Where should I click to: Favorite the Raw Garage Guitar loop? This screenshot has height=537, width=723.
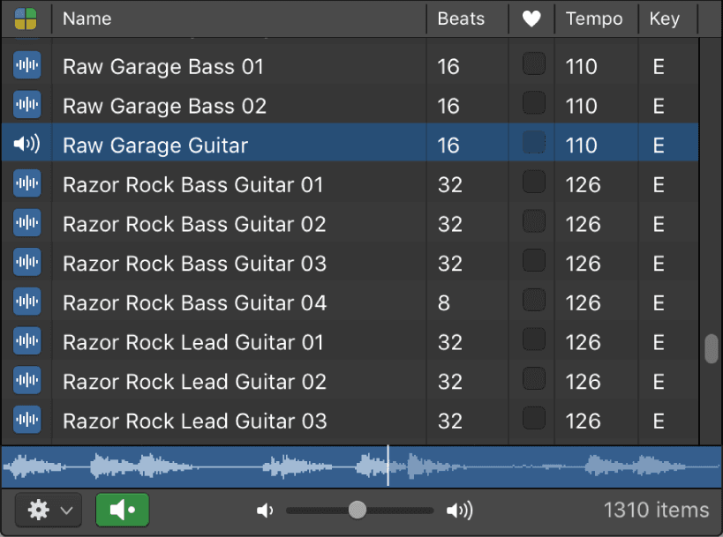[x=534, y=142]
